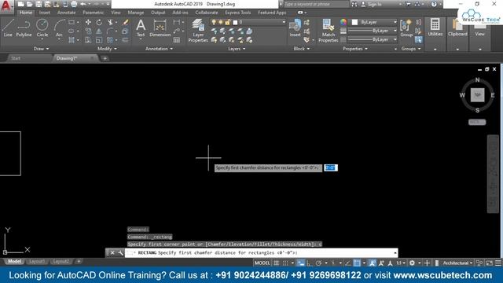The width and height of the screenshot is (503, 283).
Task: Cancel the command line with X button
Action: pyautogui.click(x=112, y=253)
